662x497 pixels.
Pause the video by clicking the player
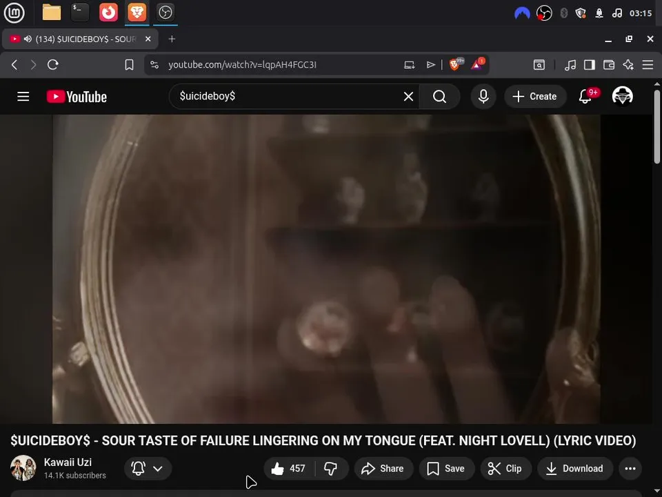(x=326, y=269)
